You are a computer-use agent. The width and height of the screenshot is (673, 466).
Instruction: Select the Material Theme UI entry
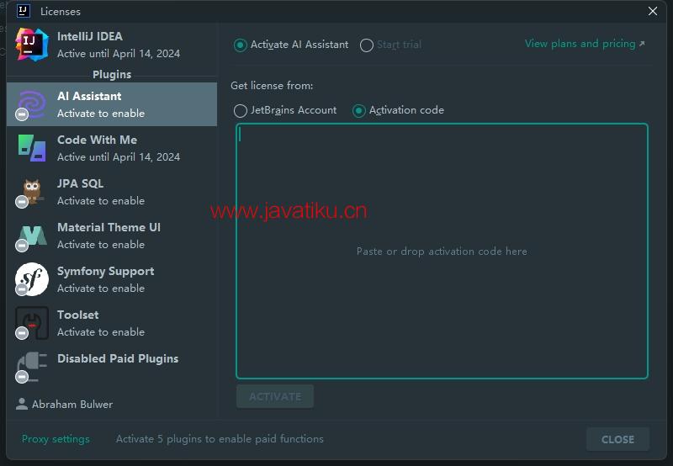coord(112,236)
